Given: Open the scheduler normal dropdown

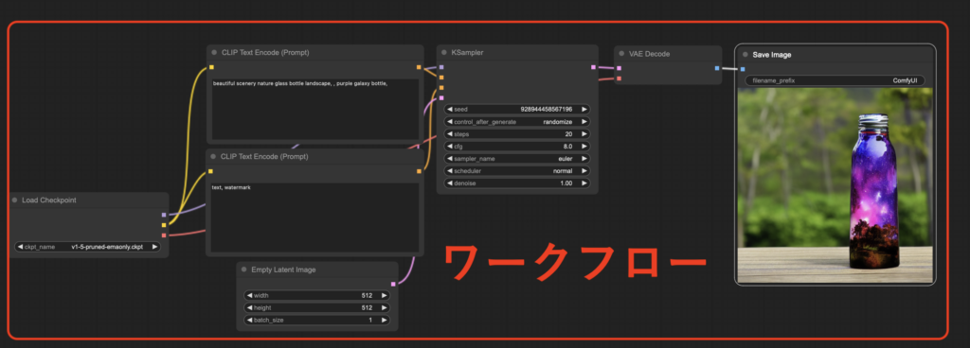Looking at the screenshot, I should pos(517,171).
